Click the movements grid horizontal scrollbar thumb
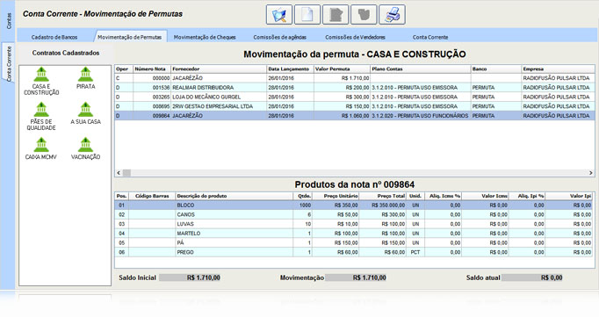599x317 pixels. [126, 173]
